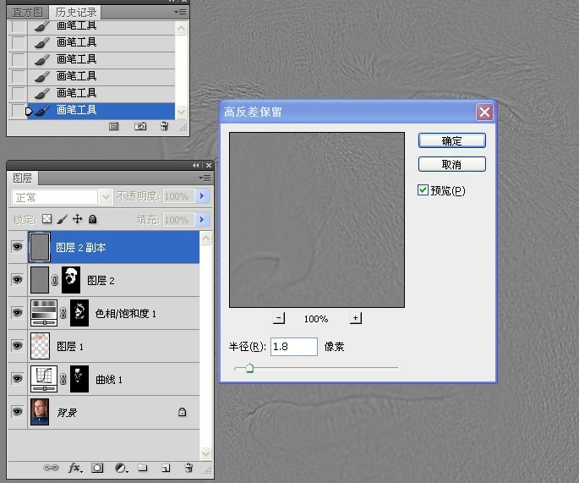Viewport: 579px width, 483px height.
Task: Click the 确定 button
Action: tap(452, 140)
